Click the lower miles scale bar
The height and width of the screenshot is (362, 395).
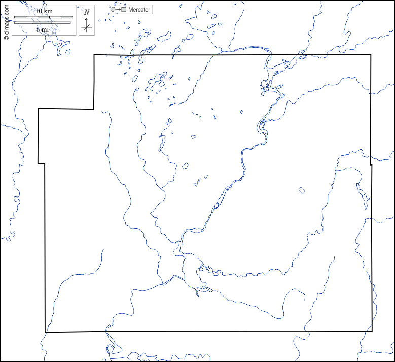tap(43, 23)
